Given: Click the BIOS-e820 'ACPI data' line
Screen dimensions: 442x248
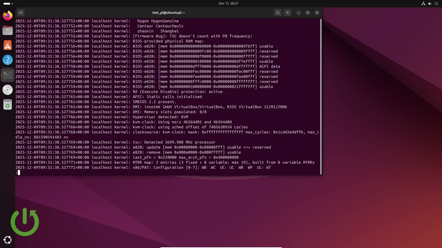Looking at the screenshot, I should 147,66.
